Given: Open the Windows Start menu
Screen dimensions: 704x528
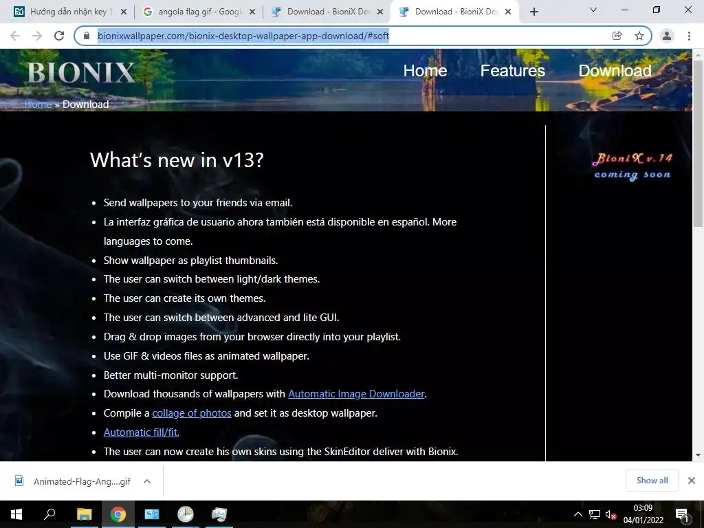Looking at the screenshot, I should click(x=16, y=514).
